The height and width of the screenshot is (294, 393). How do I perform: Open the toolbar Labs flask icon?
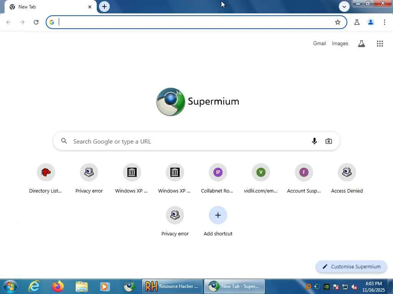(x=357, y=22)
